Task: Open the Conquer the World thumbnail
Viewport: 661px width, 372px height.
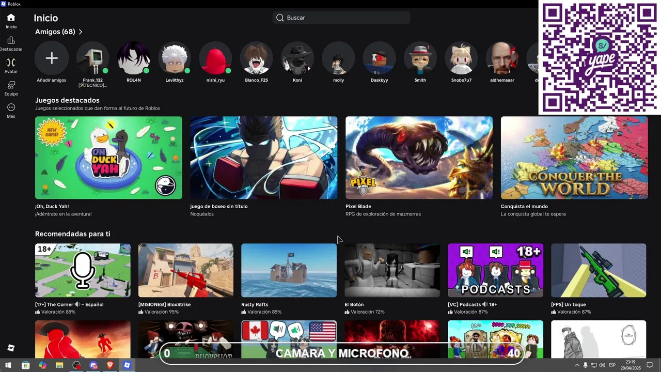Action: point(574,158)
